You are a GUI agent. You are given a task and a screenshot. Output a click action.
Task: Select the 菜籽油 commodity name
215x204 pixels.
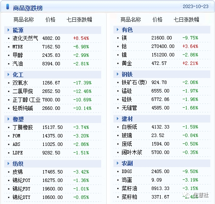(x=129, y=188)
